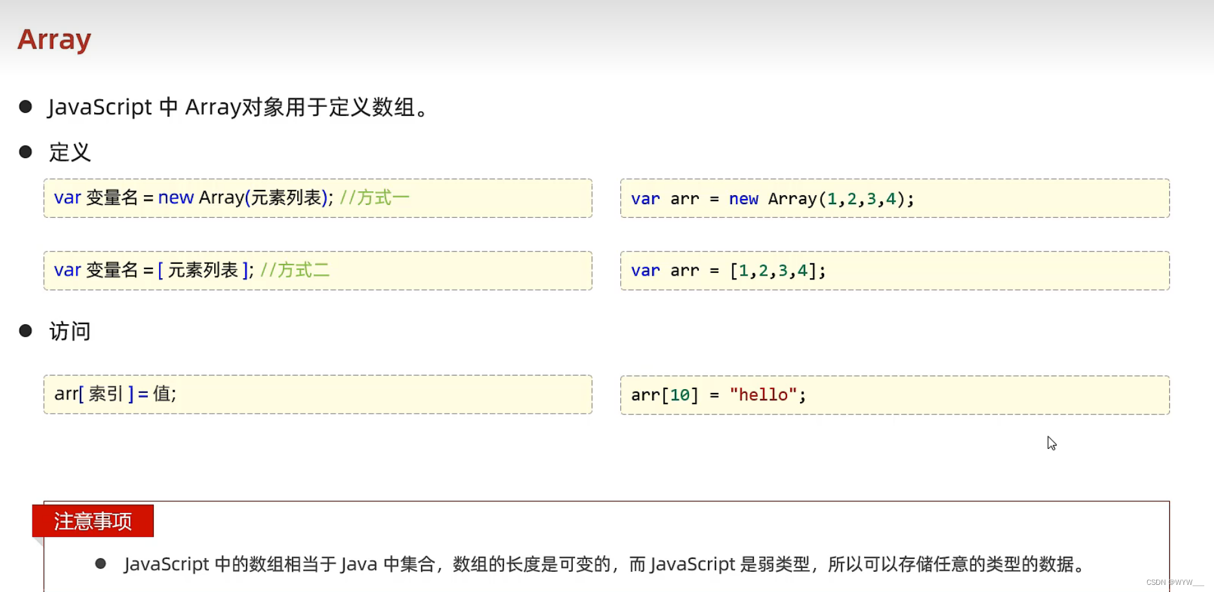Click the 访问 section heading text
The width and height of the screenshot is (1214, 592).
pos(70,331)
